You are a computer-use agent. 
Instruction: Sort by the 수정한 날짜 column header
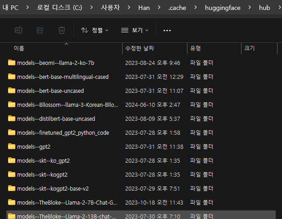click(x=140, y=48)
